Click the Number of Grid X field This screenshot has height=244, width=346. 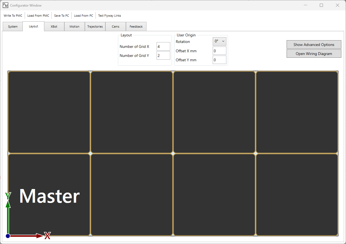[x=163, y=47]
